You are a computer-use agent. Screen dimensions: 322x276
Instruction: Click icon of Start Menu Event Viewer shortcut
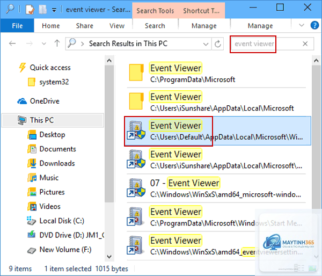[136, 216]
